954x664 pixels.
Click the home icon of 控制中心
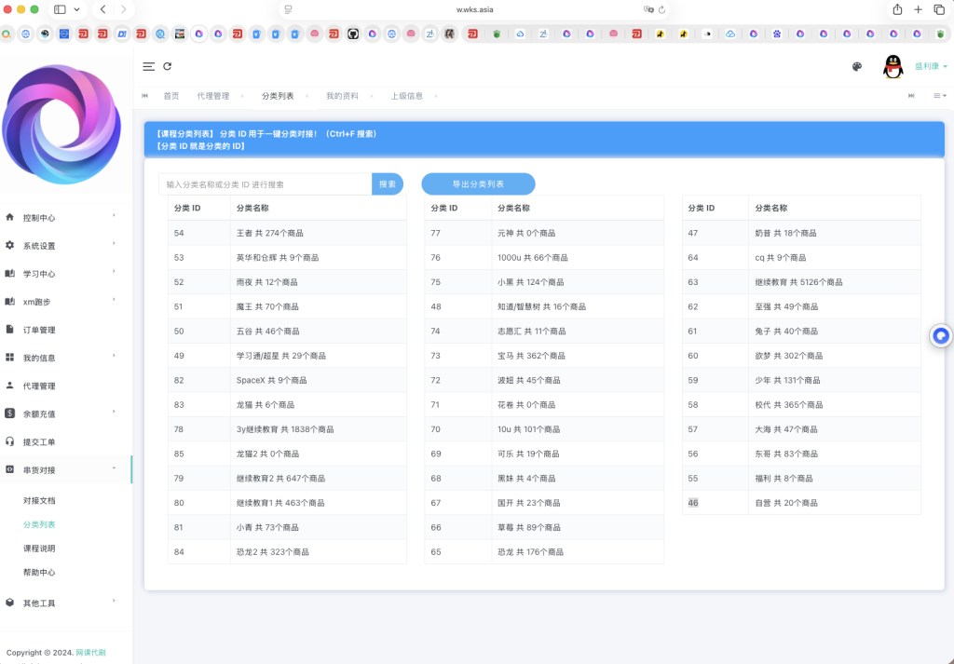click(9, 217)
